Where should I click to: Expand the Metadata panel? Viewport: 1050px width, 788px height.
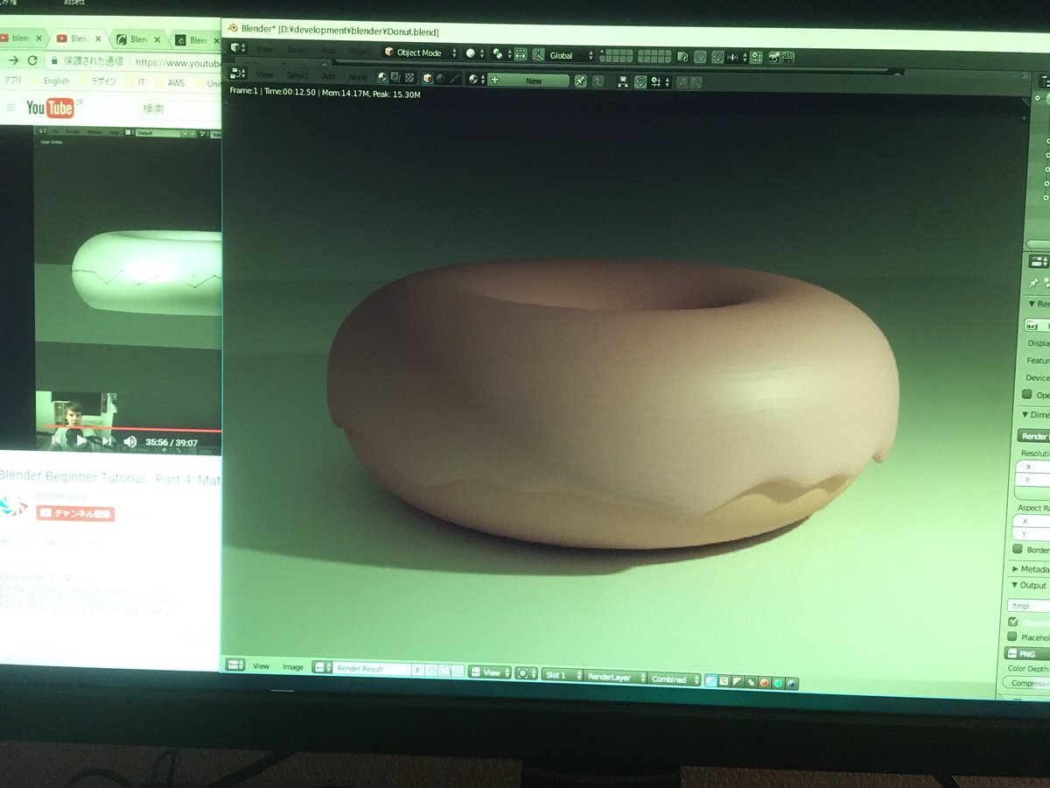[1032, 568]
